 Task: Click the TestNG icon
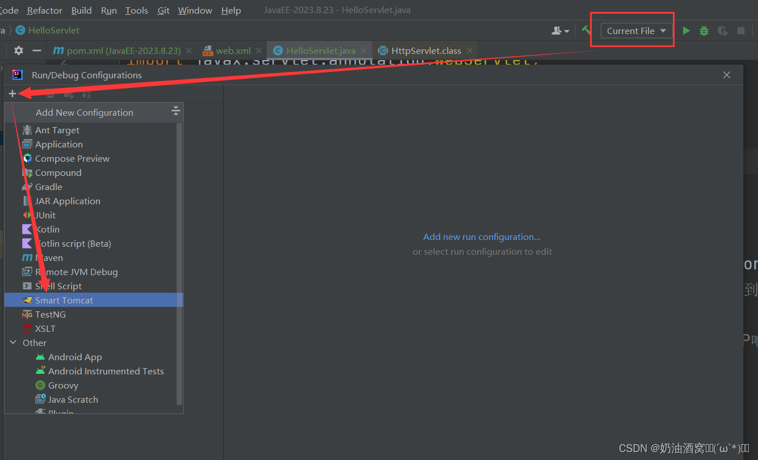click(27, 314)
